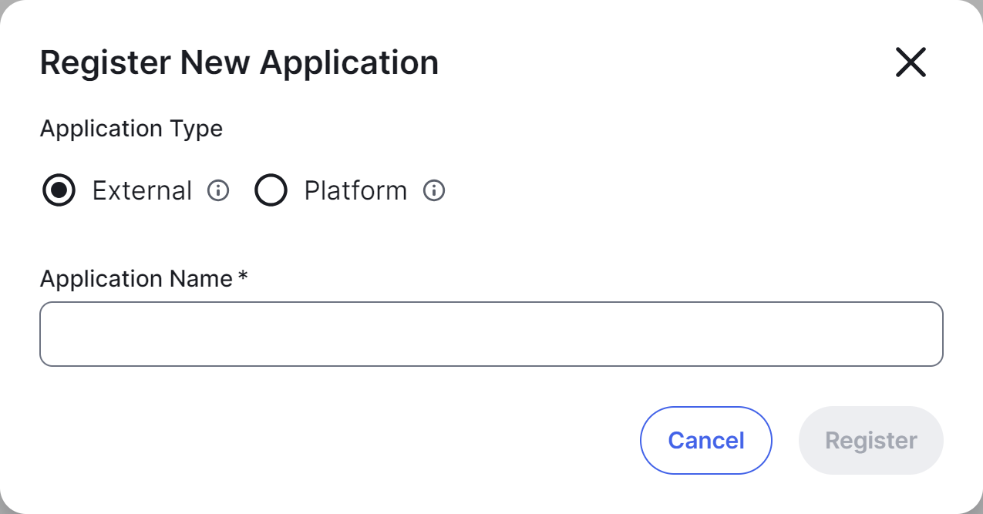Image resolution: width=983 pixels, height=514 pixels.
Task: Abort registration with the Cancel button
Action: (x=705, y=440)
